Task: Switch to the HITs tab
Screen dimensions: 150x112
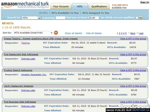Action: (x=80, y=6)
